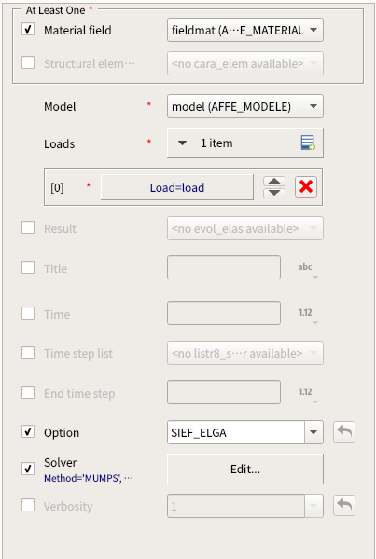
Task: Open the 1.12 number selector beside Time
Action: [307, 314]
